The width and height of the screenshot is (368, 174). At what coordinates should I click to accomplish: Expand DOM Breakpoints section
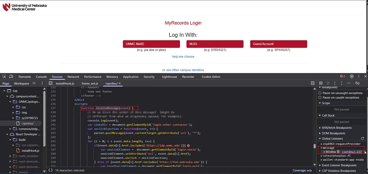(x=320, y=133)
